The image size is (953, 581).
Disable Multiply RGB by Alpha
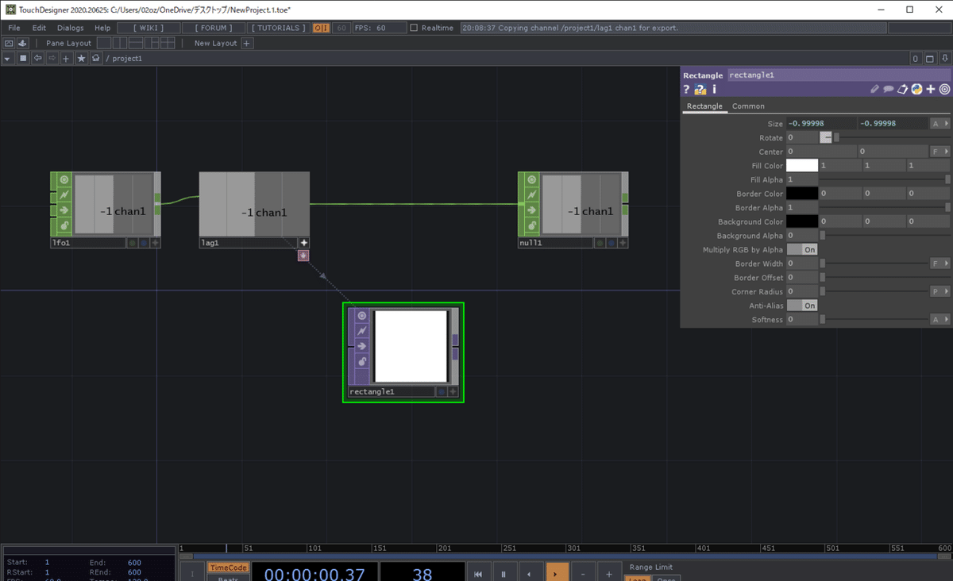coord(802,249)
